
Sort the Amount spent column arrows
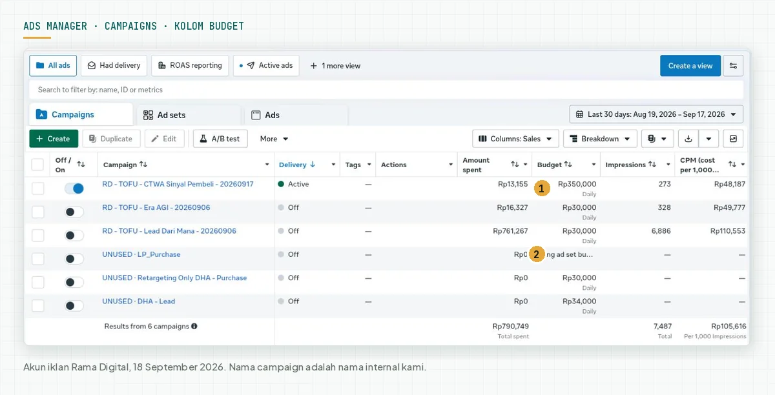coord(515,165)
